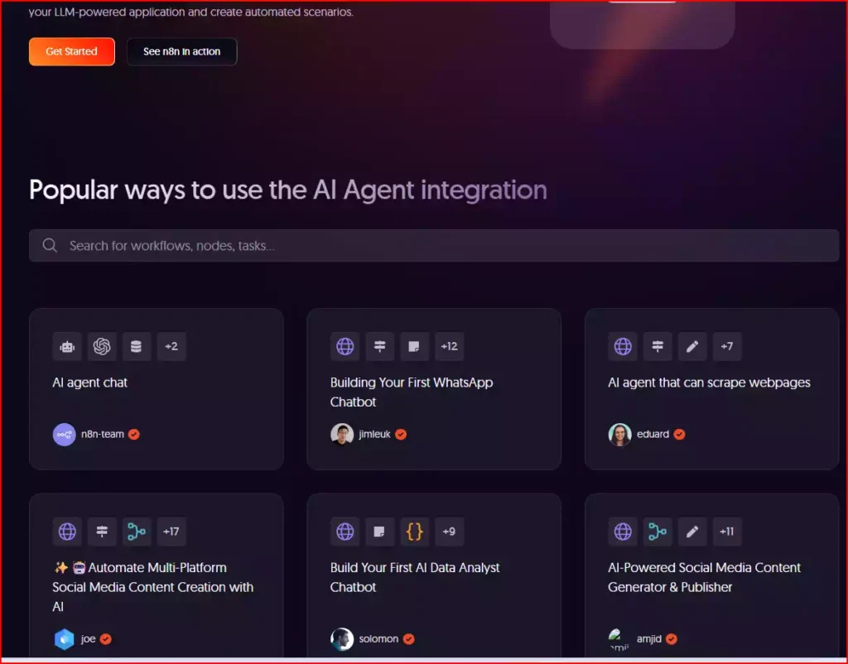
Task: Open the n8n-team author name
Action: point(102,434)
